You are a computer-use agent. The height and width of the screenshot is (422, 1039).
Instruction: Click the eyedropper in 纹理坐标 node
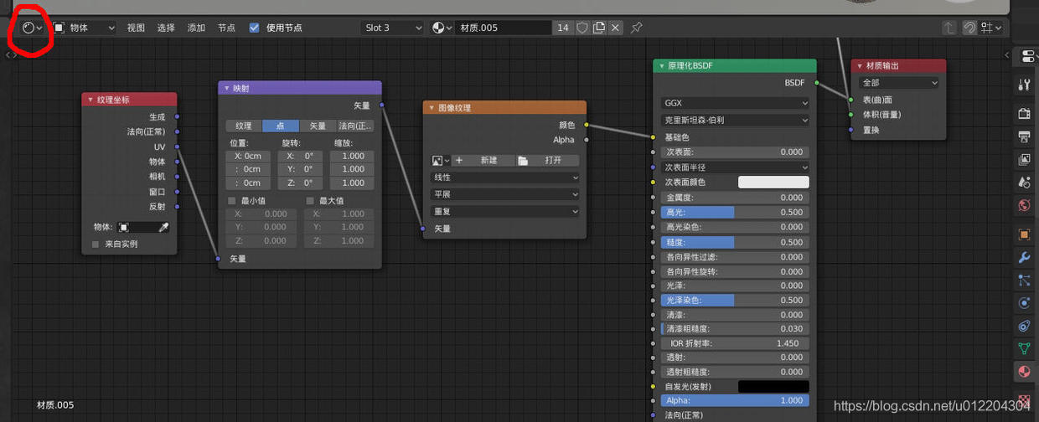click(164, 227)
